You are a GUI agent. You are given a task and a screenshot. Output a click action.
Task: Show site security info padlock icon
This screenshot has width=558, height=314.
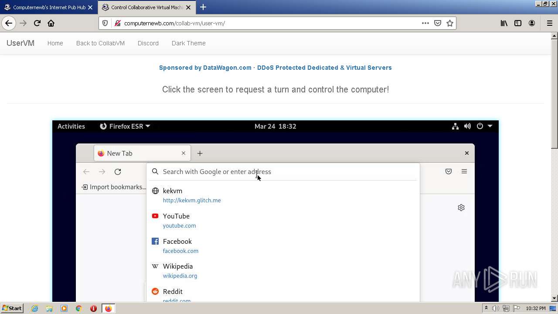click(117, 23)
